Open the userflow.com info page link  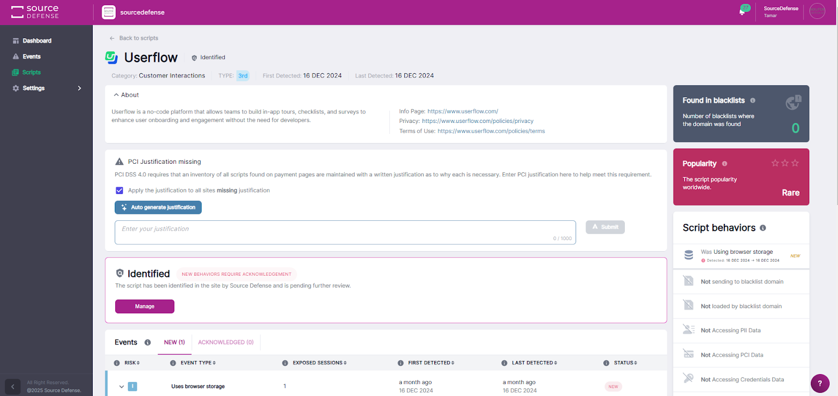tap(462, 111)
